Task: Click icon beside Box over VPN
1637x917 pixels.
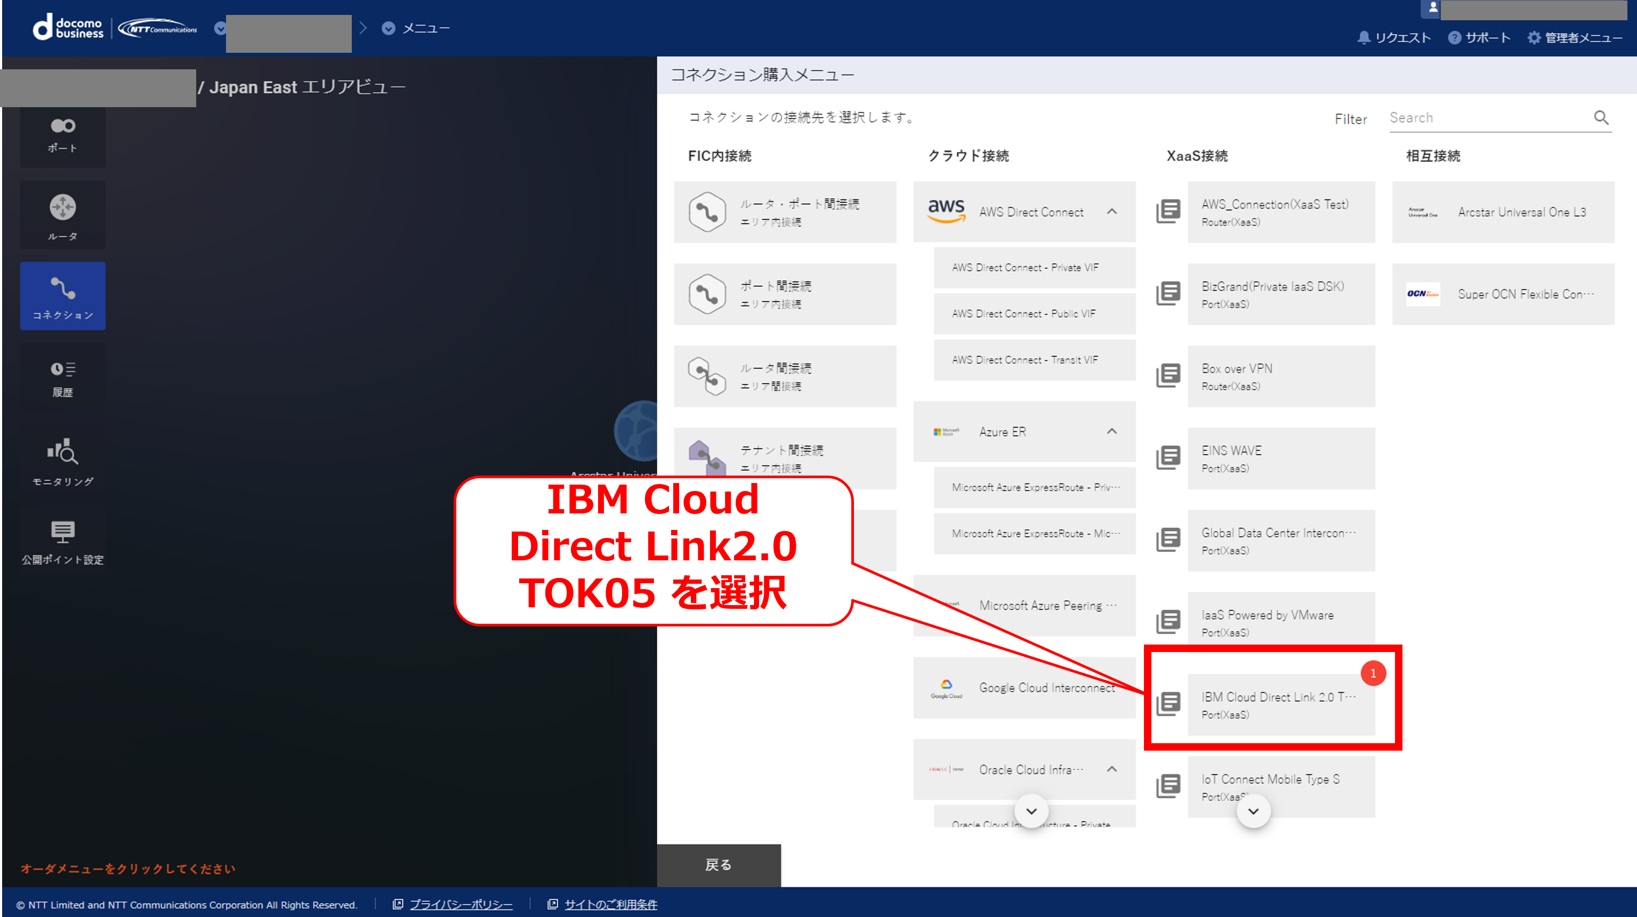Action: click(1168, 375)
